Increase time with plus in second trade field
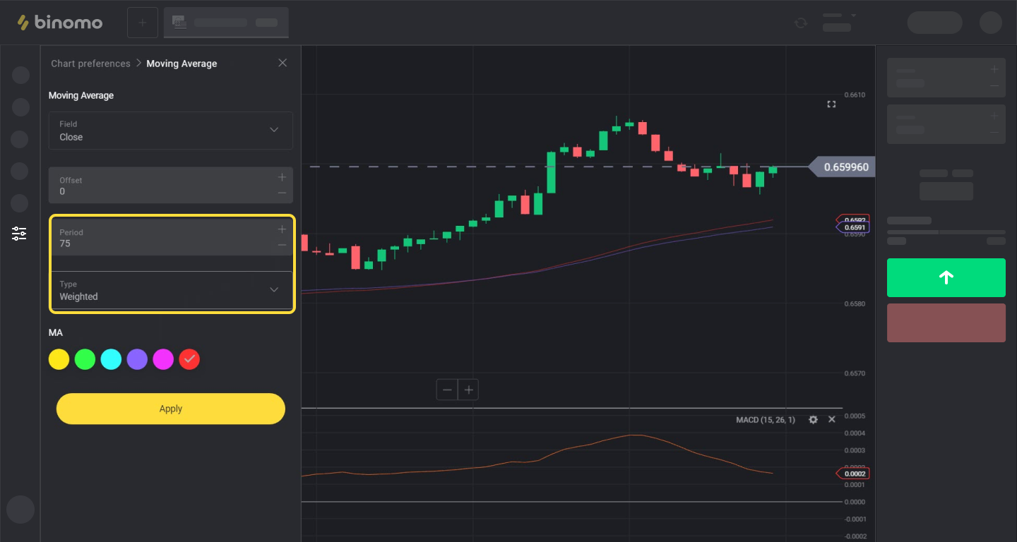Screen dimensions: 1017x542 coord(994,116)
